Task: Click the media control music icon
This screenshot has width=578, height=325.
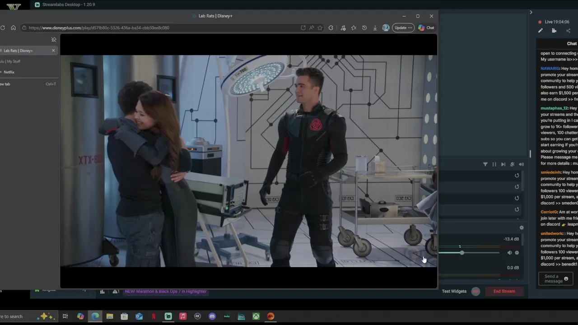Action: point(343,28)
